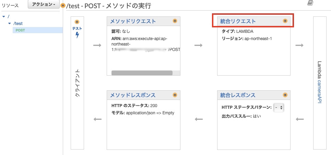Open 統合リクエスト settings
This screenshot has height=155, width=331.
coord(238,21)
